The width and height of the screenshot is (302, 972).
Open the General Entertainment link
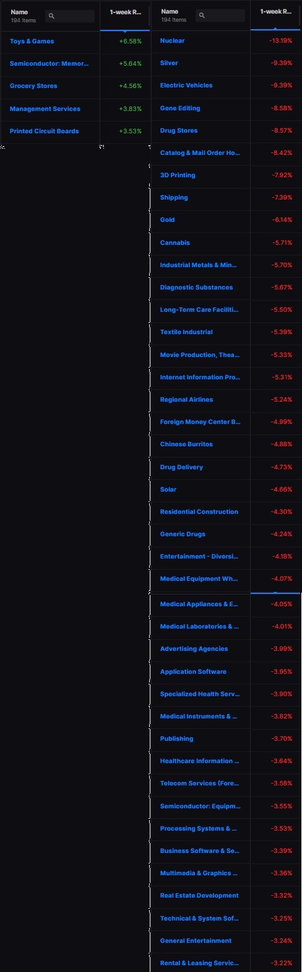(x=196, y=941)
